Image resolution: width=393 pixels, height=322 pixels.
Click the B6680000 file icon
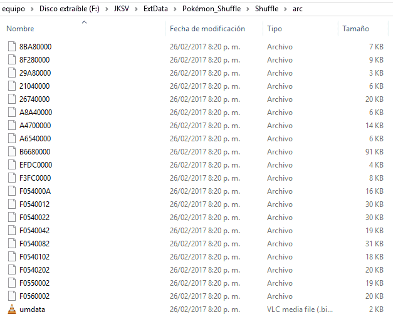(12, 151)
